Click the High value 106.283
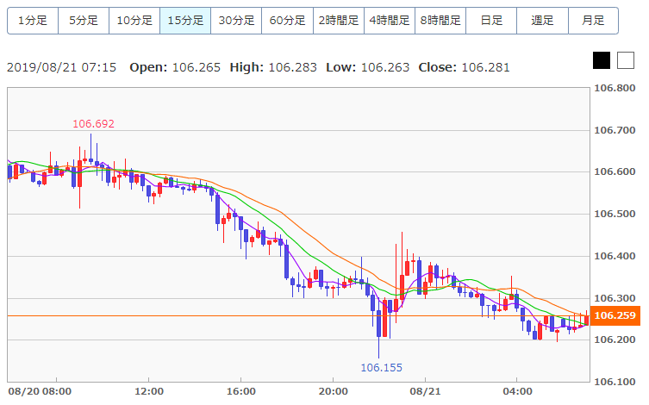 (x=293, y=67)
